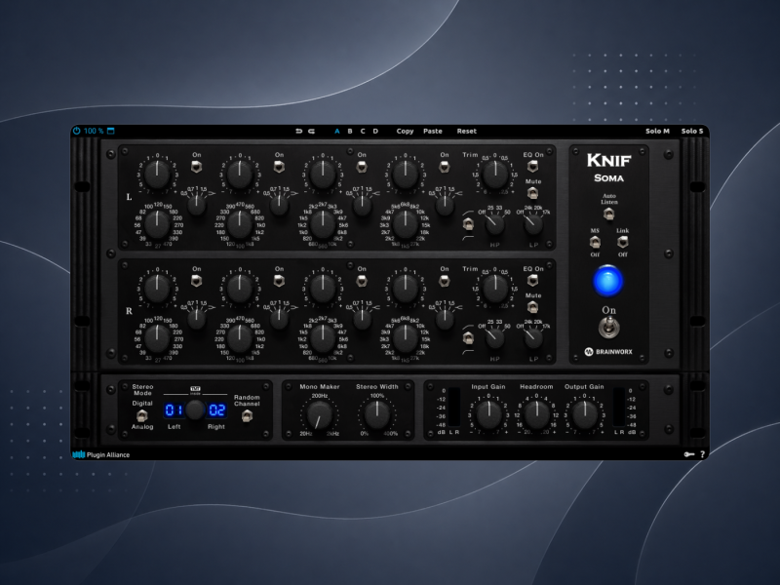Select settings bank A
This screenshot has width=780, height=585.
(336, 132)
